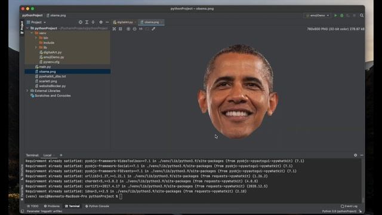Open the Terminal tool window button
Image resolution: width=382 pixels, height=215 pixels.
tap(72, 206)
